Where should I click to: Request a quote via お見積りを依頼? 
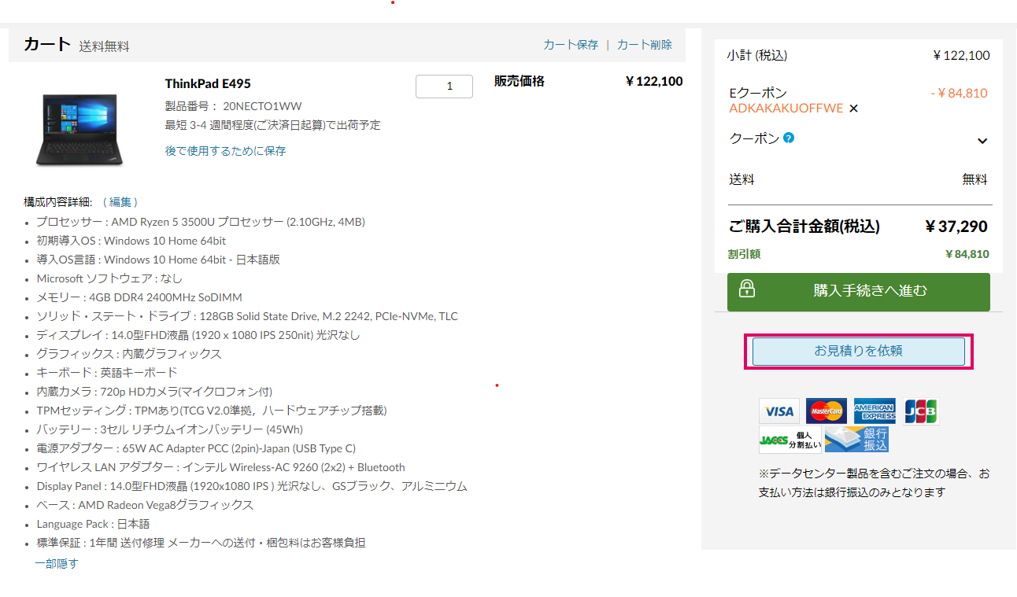[859, 352]
